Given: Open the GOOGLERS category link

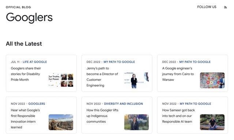Looking at the screenshot, I should click(x=37, y=104).
